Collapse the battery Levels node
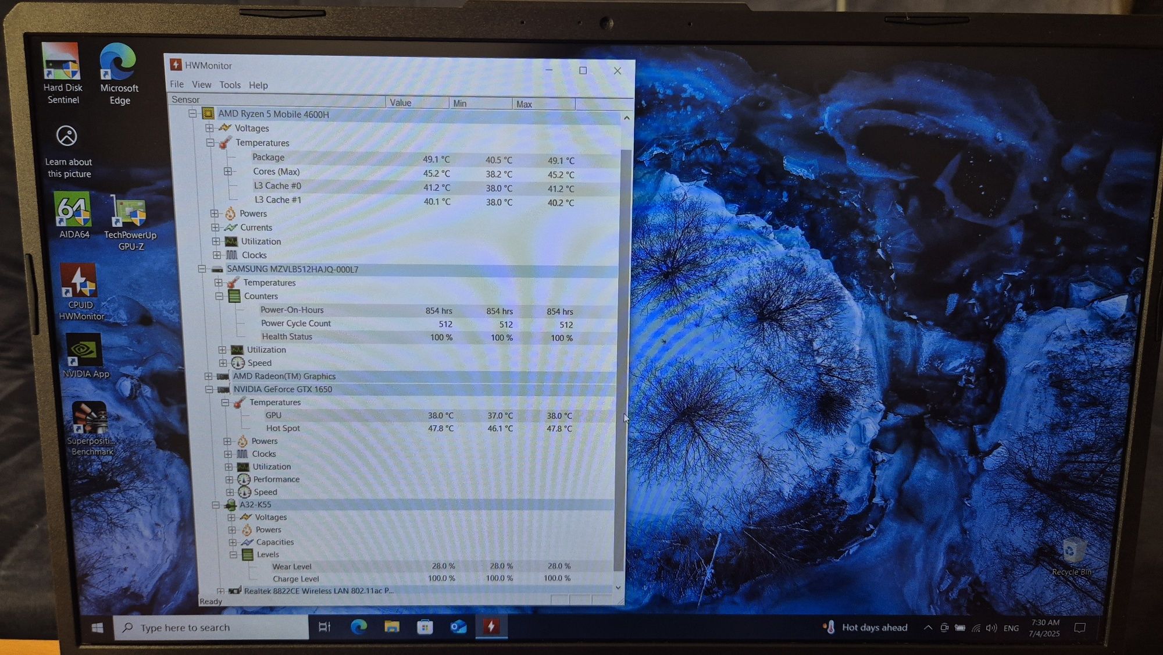 point(233,555)
